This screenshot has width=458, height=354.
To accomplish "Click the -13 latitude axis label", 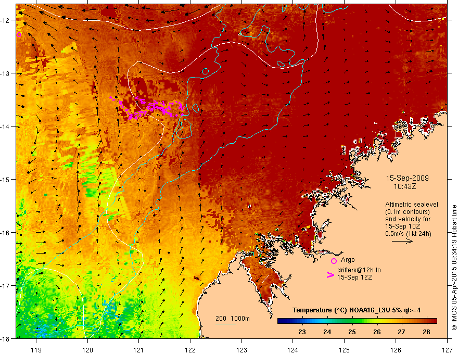I will (x=5, y=73).
